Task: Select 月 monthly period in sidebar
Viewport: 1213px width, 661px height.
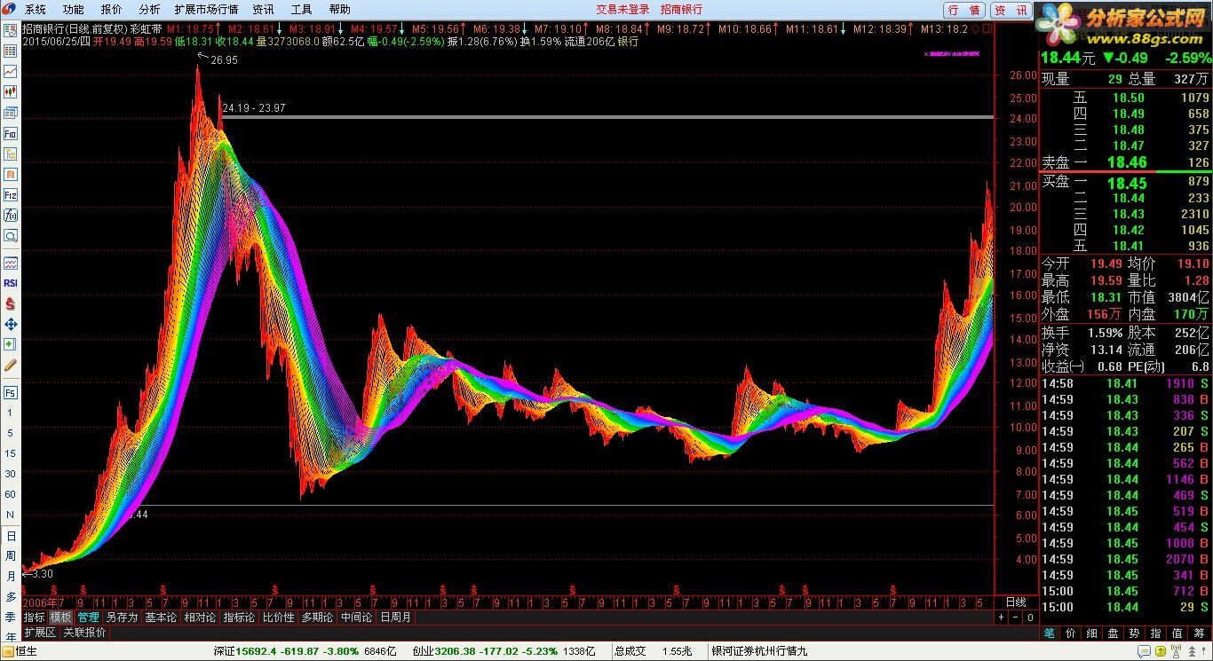Action: pos(11,576)
